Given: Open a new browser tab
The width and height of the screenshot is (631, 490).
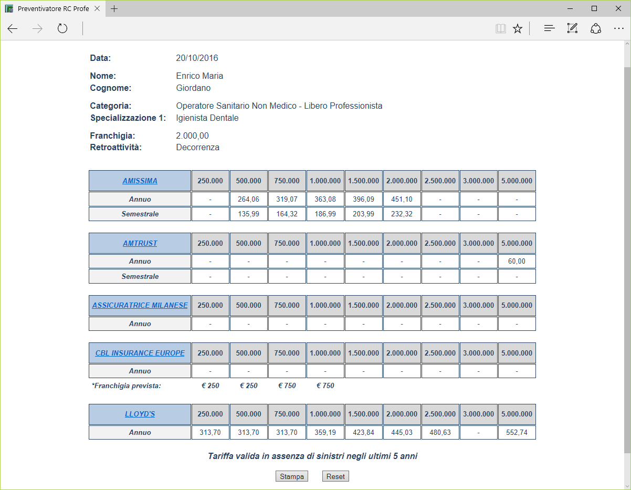Looking at the screenshot, I should click(x=114, y=8).
